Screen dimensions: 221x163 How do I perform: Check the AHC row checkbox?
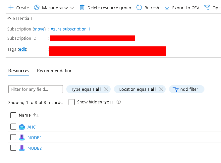click(13, 127)
